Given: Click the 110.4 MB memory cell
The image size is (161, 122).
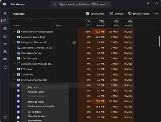Looking at the screenshot, I should (x=99, y=101).
